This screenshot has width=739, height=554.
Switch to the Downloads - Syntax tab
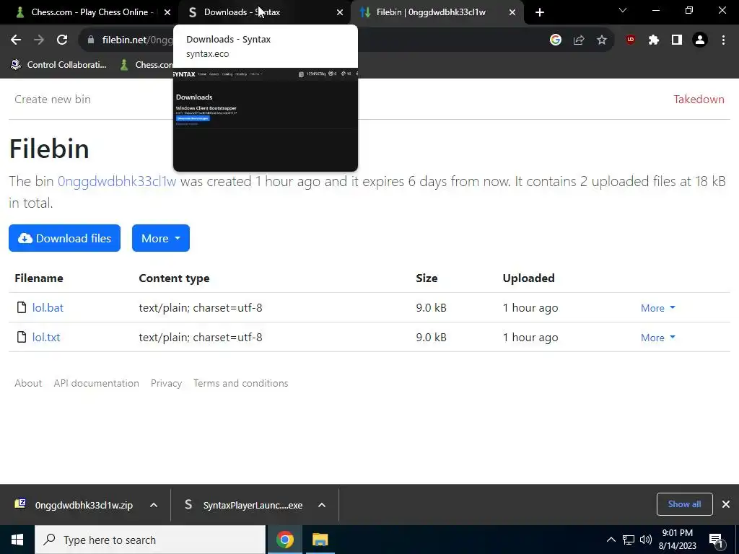point(264,12)
